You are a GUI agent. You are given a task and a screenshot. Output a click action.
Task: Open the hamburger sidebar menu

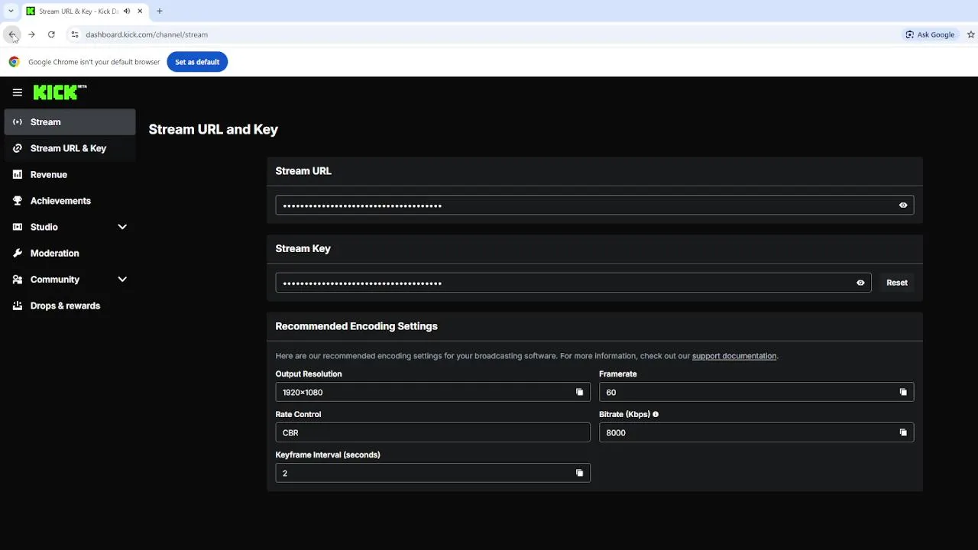tap(18, 92)
